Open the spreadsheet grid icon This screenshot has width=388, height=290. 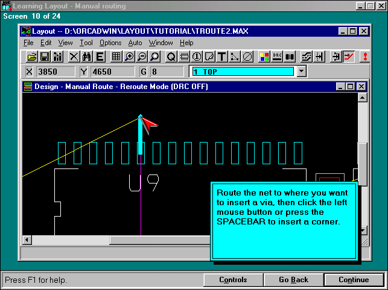click(x=116, y=57)
